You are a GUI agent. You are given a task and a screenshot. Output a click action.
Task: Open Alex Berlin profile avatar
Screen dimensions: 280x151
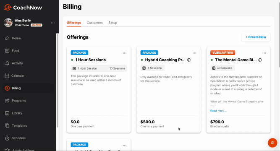tap(8, 23)
